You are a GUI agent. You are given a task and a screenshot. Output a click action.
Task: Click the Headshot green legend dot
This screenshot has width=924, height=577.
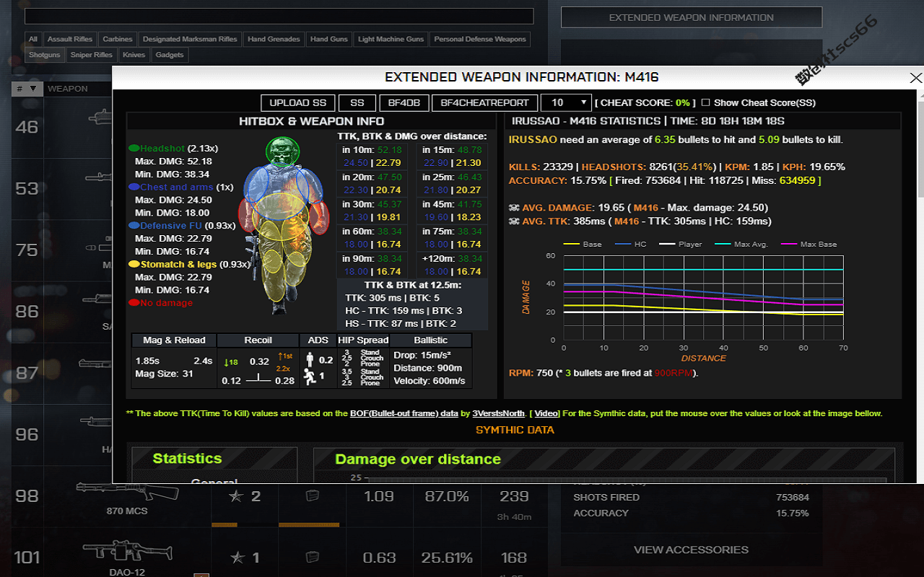tap(134, 149)
